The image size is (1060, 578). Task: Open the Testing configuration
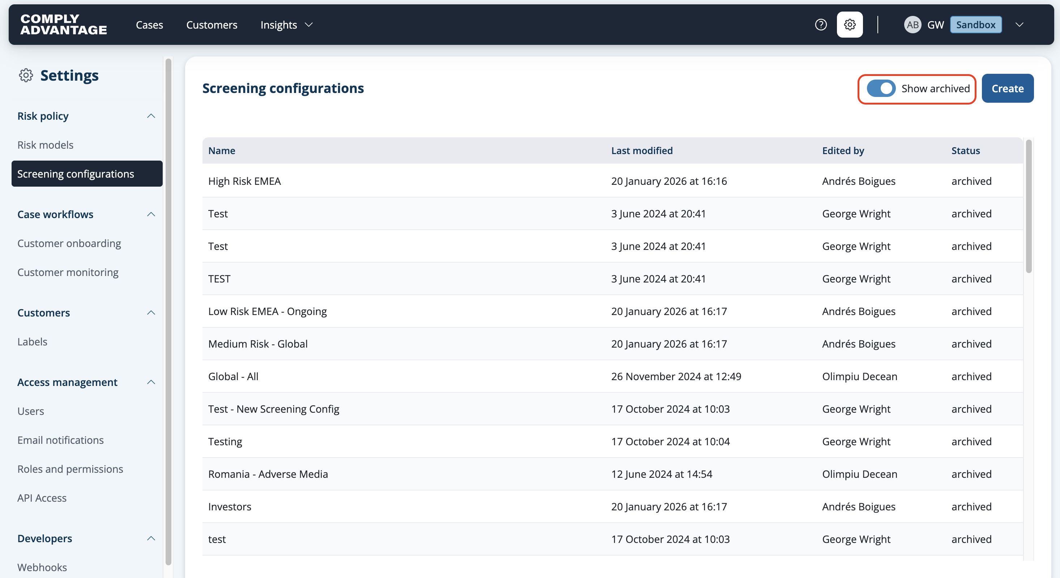pos(613,441)
